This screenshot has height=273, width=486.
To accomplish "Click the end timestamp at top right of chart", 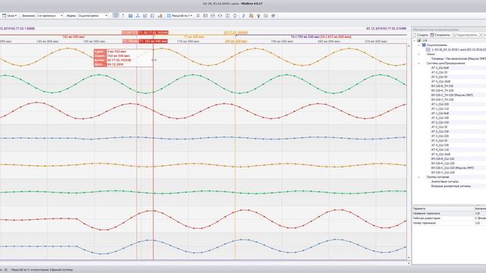I will [387, 29].
